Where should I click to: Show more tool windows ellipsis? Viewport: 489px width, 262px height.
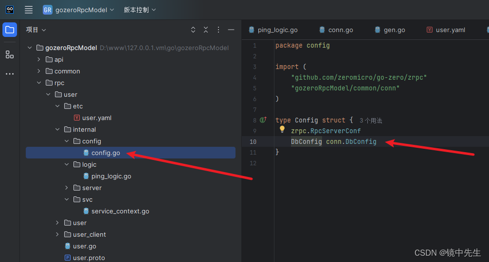coord(10,74)
